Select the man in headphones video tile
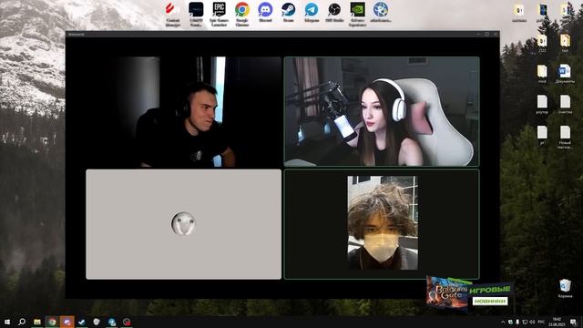583x328 pixels. click(x=184, y=111)
